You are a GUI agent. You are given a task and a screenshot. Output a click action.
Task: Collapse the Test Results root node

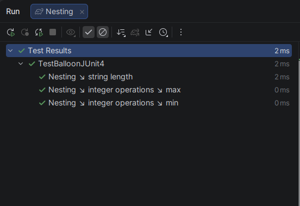pyautogui.click(x=10, y=51)
